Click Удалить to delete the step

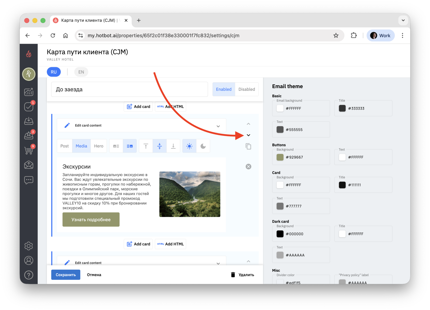[x=242, y=275]
